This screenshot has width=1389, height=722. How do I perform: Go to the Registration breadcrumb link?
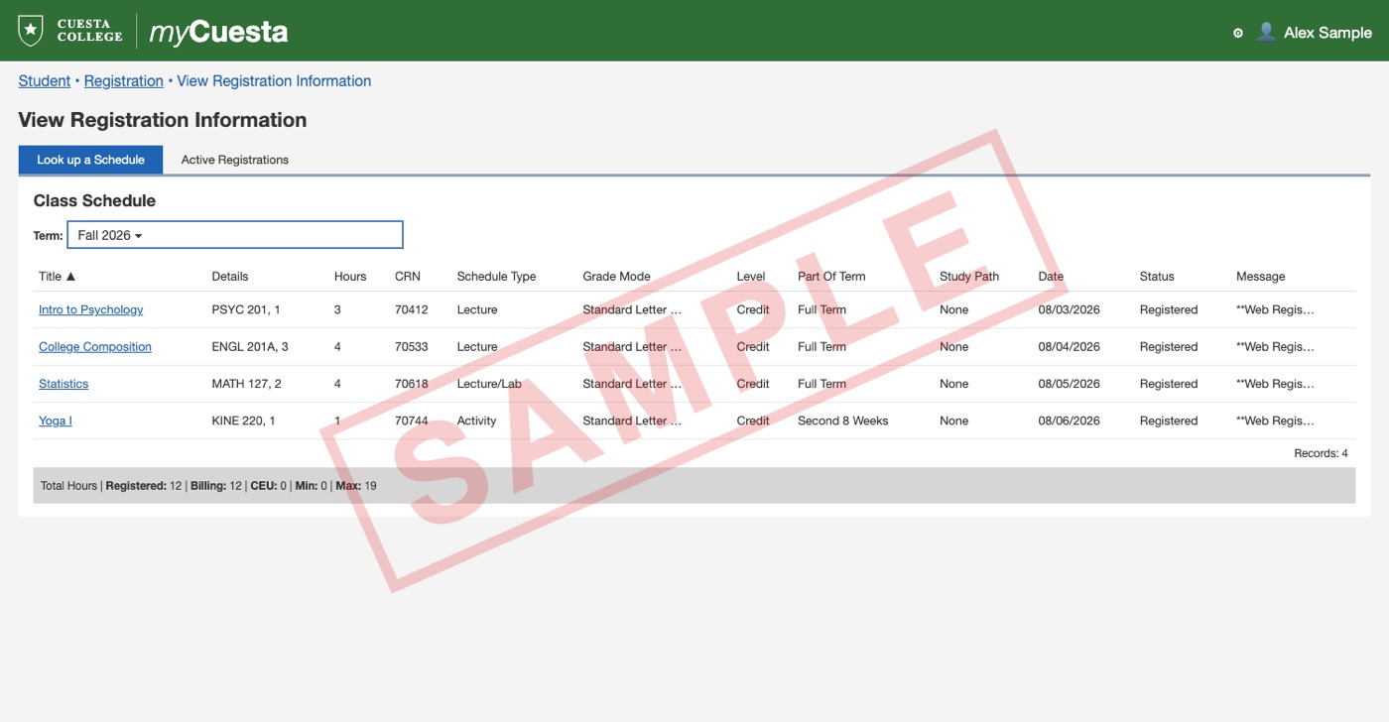124,81
